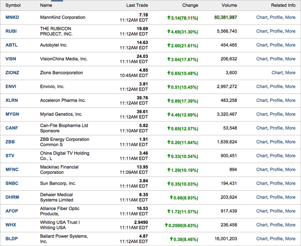Select the Autobytel Inc. name

[54, 45]
